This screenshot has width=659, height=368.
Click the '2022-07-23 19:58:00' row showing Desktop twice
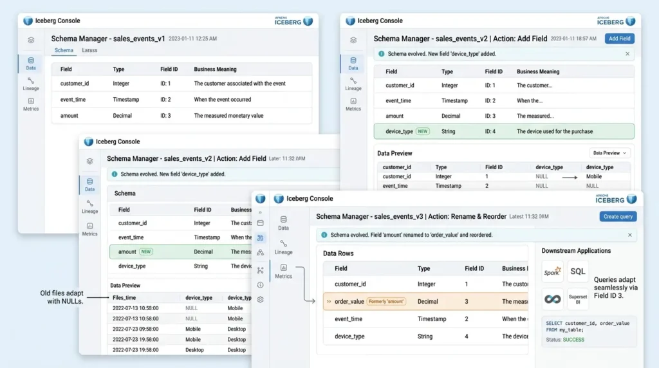[x=180, y=349]
